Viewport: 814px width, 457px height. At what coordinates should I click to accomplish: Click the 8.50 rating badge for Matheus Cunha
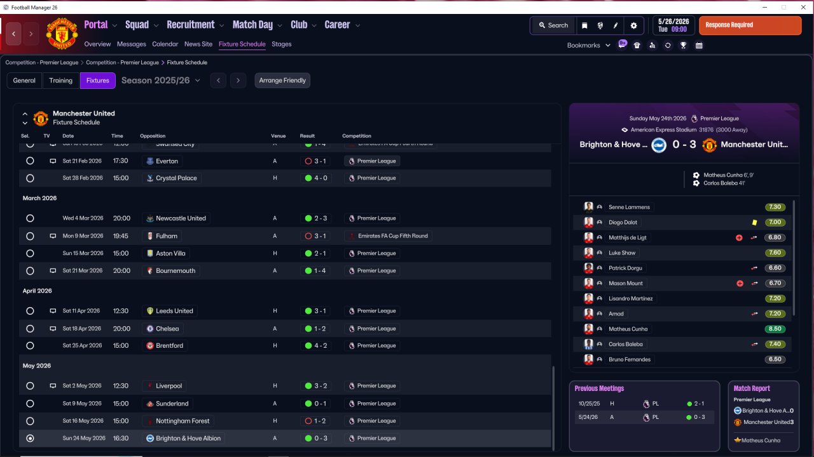(x=775, y=329)
